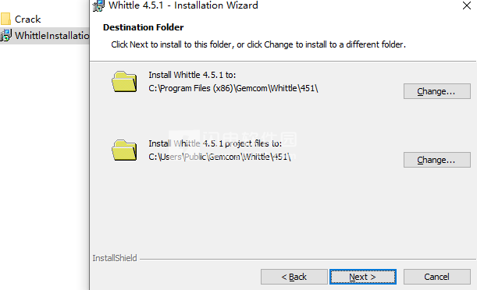Cancel the Whittle installation
Viewport: 477px width, 290px height.
437,277
